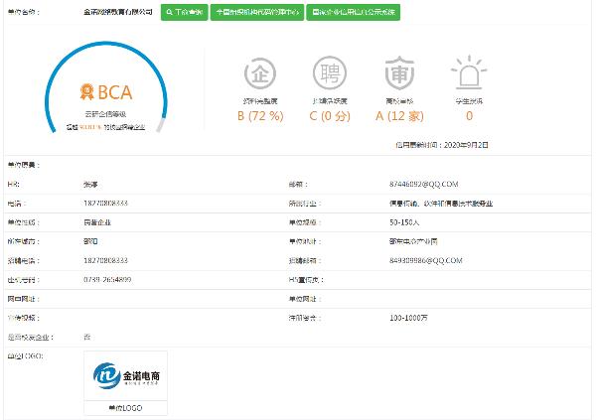
Task: Click the student complaints count 0
Action: (469, 114)
